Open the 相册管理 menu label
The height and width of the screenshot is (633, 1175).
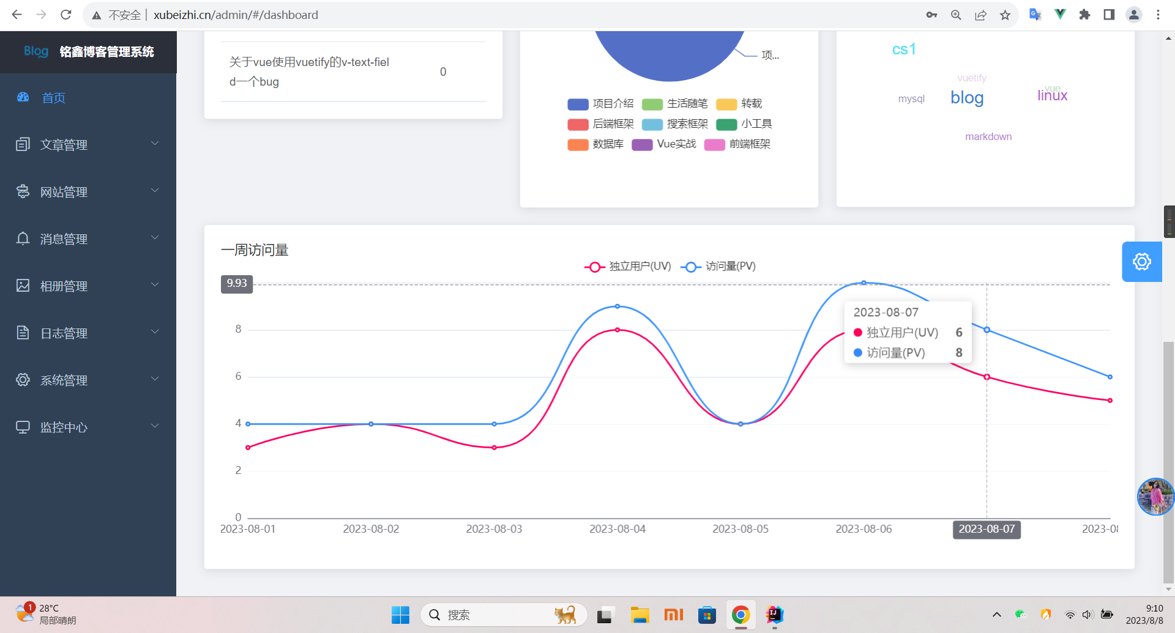coord(64,286)
